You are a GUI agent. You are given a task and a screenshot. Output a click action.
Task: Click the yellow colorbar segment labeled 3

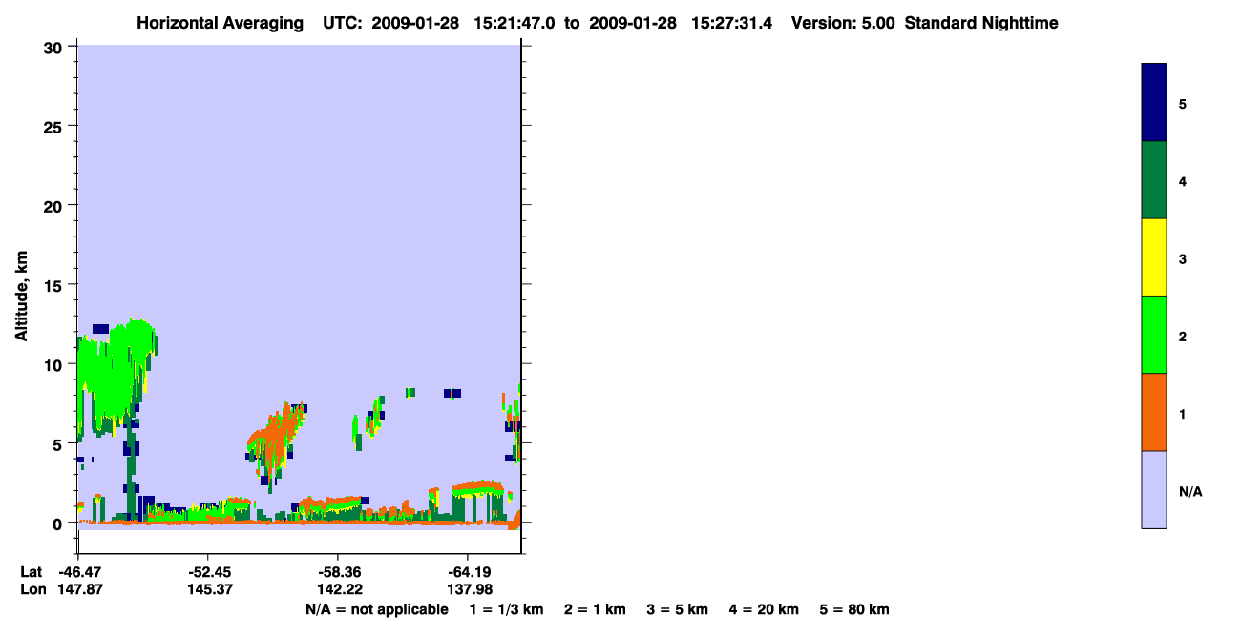[1154, 257]
